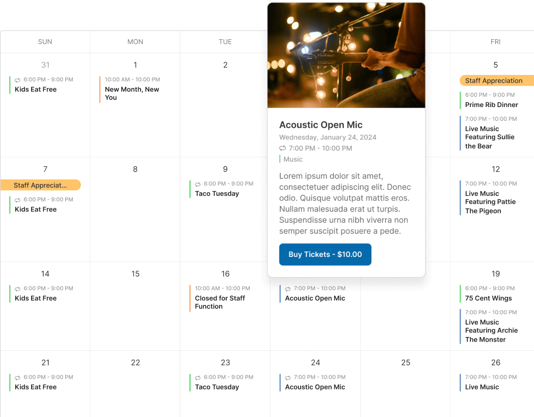Click the recurring icon on Taco Tuesday, 23rd

tap(198, 378)
